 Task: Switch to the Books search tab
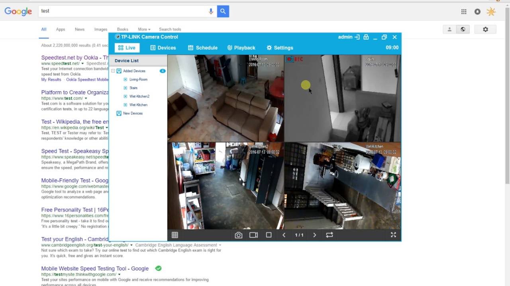(123, 29)
